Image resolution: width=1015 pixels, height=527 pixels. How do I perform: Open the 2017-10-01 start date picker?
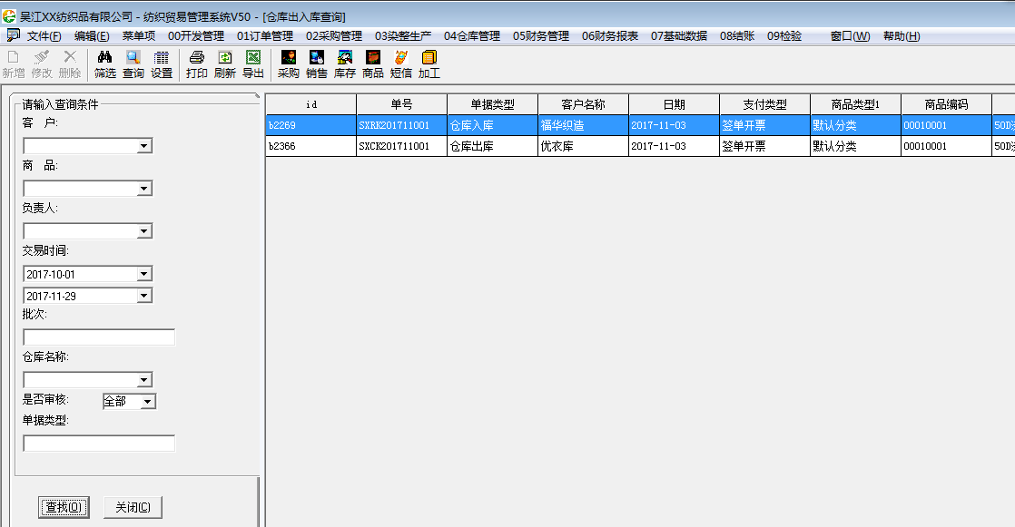(x=144, y=274)
